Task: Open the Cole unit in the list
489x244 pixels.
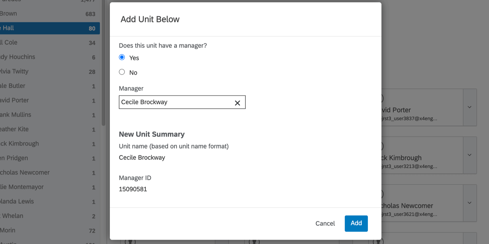Action: 49,42
